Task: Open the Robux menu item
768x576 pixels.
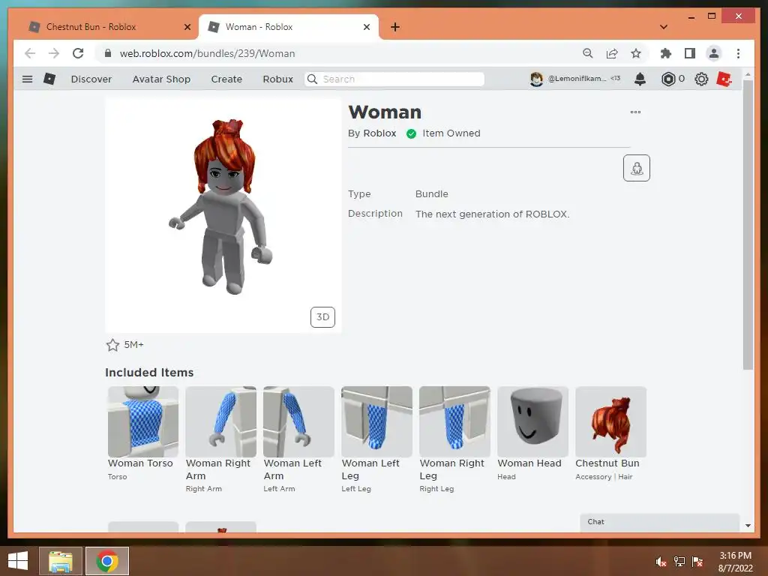Action: tap(277, 79)
